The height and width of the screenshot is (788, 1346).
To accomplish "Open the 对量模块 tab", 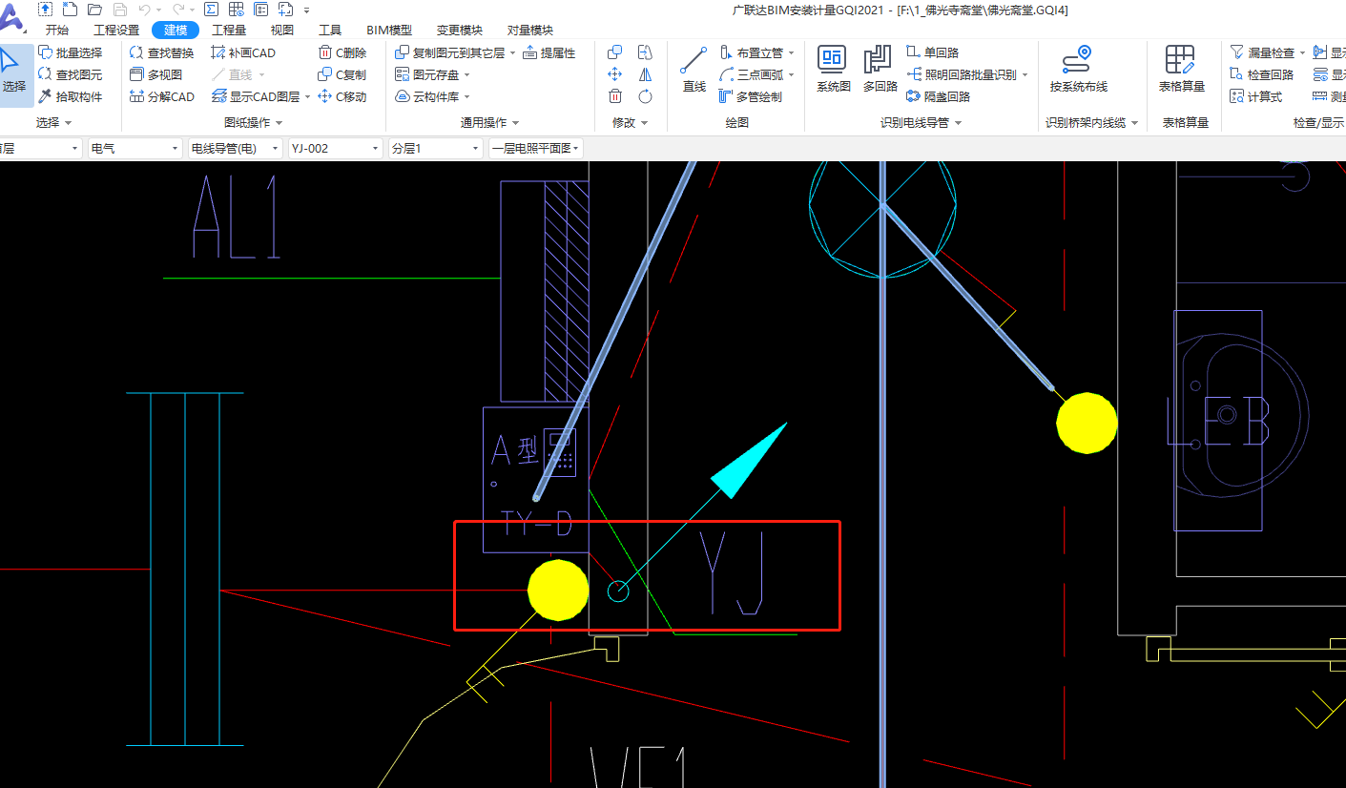I will (x=529, y=30).
